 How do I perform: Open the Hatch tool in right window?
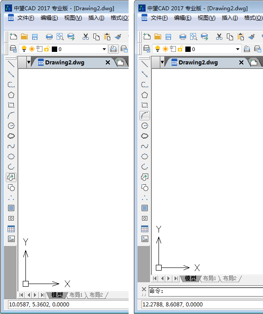(145, 208)
